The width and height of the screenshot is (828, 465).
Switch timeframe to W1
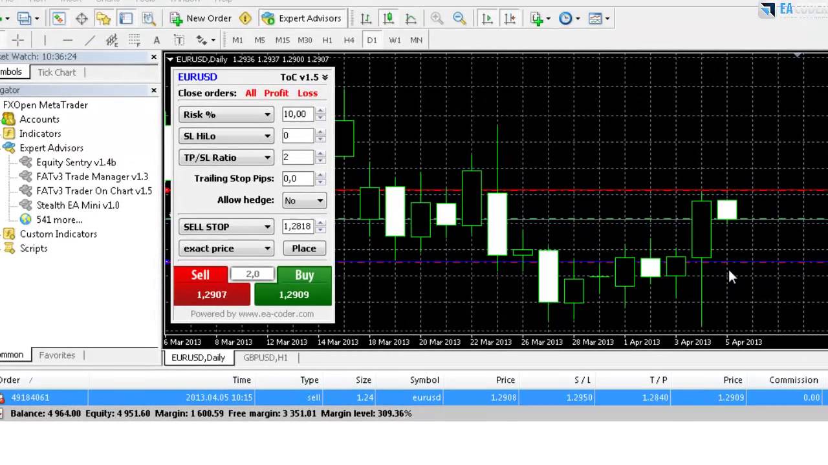(x=395, y=40)
